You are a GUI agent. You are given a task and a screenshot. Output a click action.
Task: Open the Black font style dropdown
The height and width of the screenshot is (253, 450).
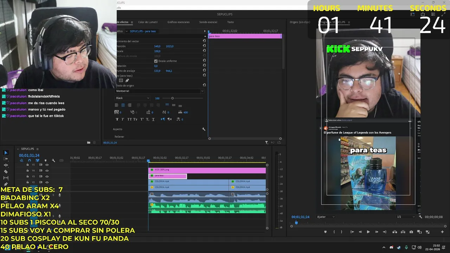133,98
